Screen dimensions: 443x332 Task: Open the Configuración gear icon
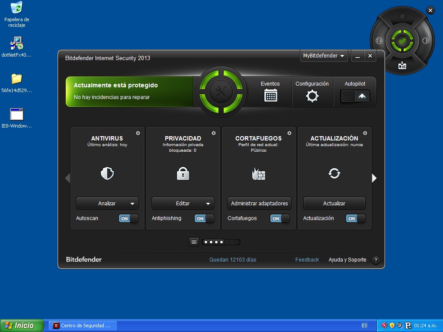(312, 96)
